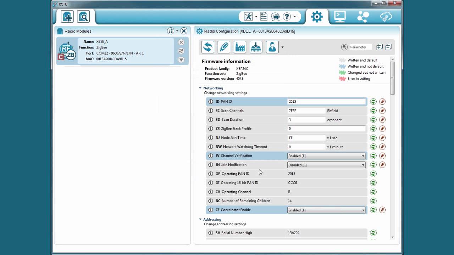The width and height of the screenshot is (454, 255).
Task: Click the Node Join Time field
Action: click(306, 138)
